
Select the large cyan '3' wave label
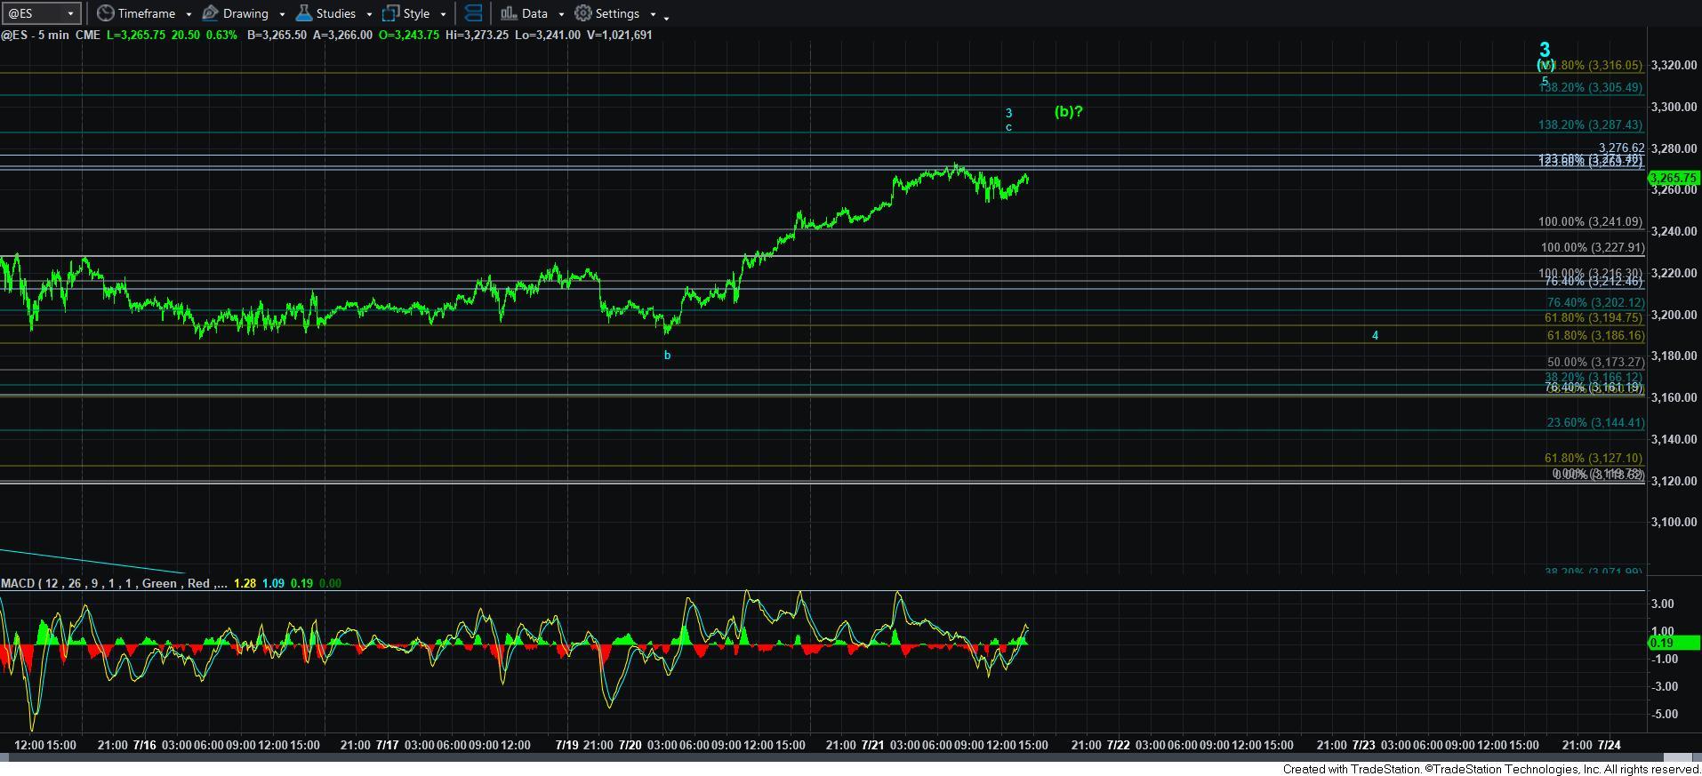(x=1545, y=50)
